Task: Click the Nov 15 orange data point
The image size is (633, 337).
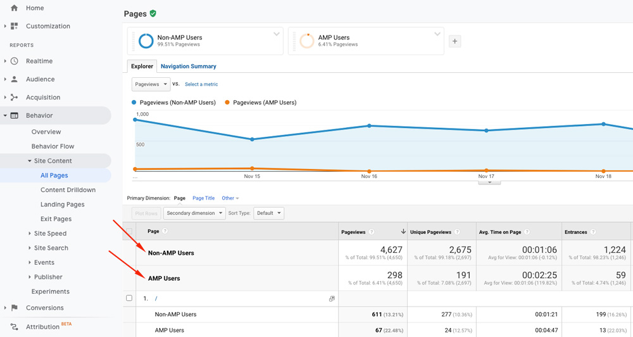Action: coord(252,168)
